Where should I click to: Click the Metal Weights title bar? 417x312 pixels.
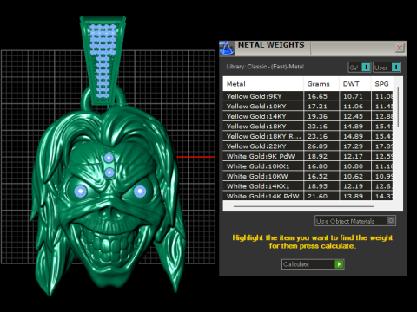coord(313,49)
